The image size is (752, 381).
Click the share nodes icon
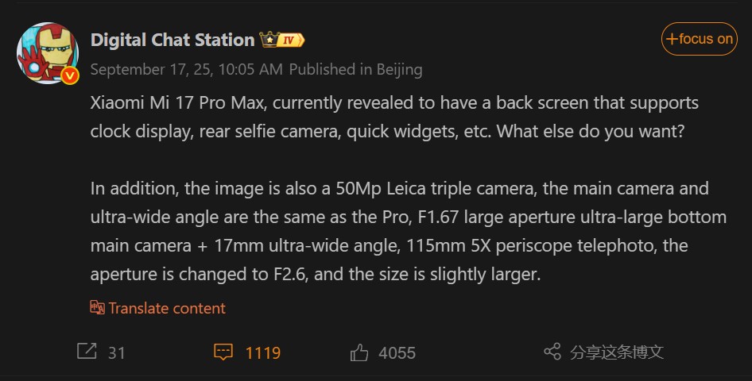(552, 352)
